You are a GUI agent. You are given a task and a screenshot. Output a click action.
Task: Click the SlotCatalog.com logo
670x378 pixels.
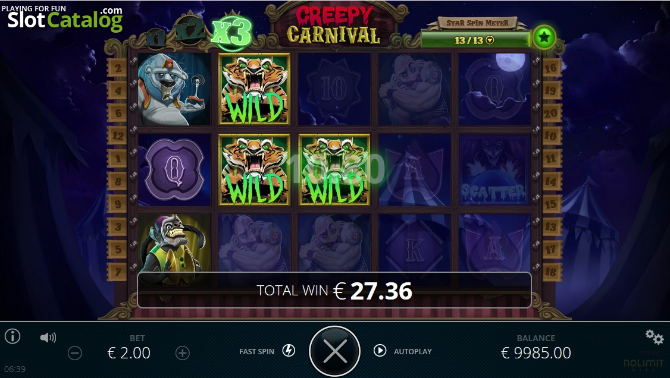(65, 19)
